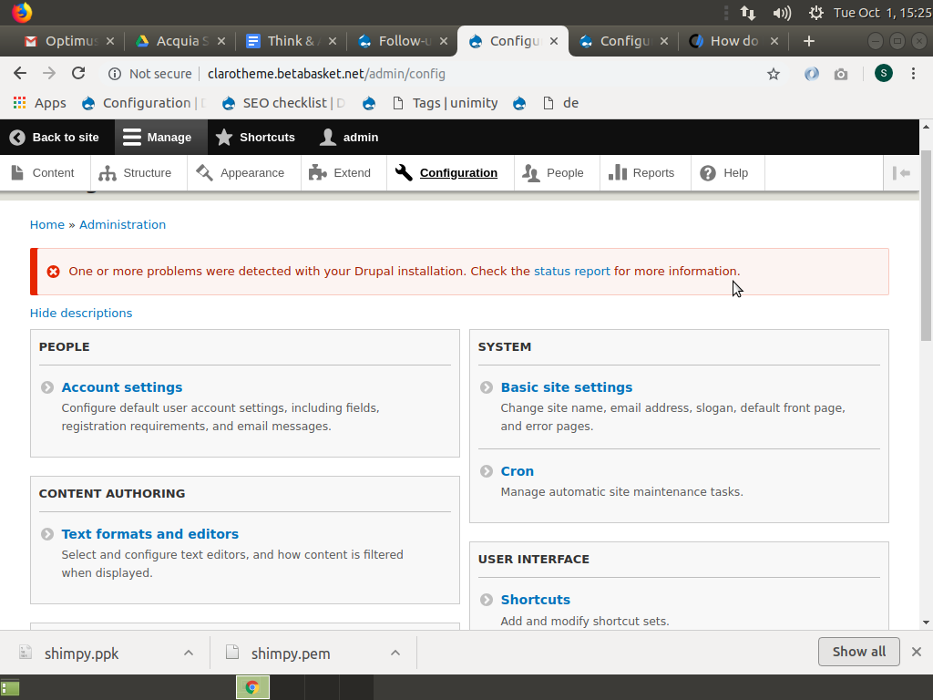Image resolution: width=933 pixels, height=700 pixels.
Task: Switch to the 'How do' browser tab
Action: coord(734,40)
